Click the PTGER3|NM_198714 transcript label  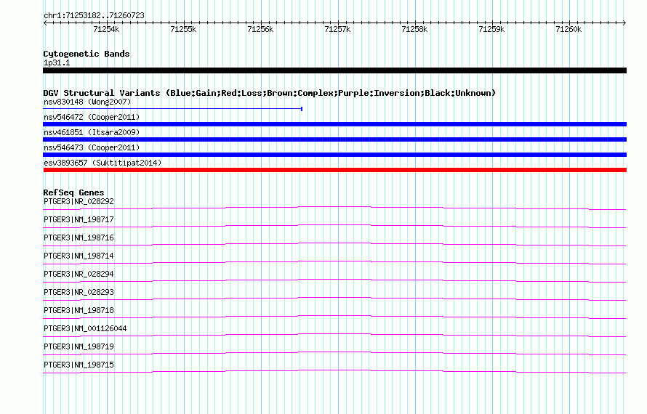click(x=79, y=256)
